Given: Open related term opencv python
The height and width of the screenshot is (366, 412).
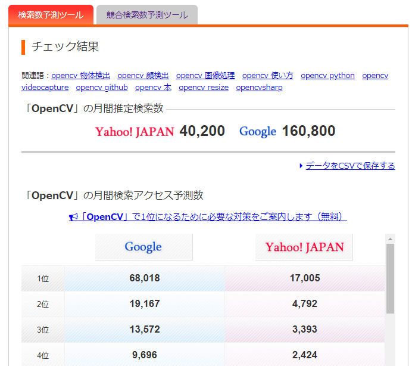Looking at the screenshot, I should [327, 76].
